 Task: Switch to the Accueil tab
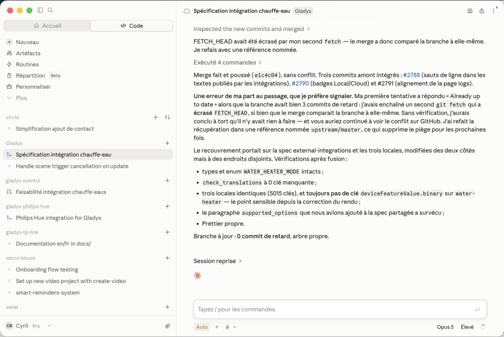point(47,26)
